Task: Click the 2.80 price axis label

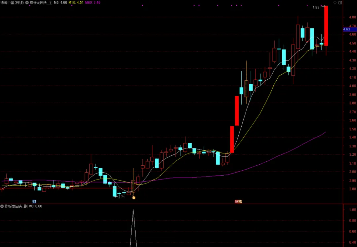Action: 352,189
